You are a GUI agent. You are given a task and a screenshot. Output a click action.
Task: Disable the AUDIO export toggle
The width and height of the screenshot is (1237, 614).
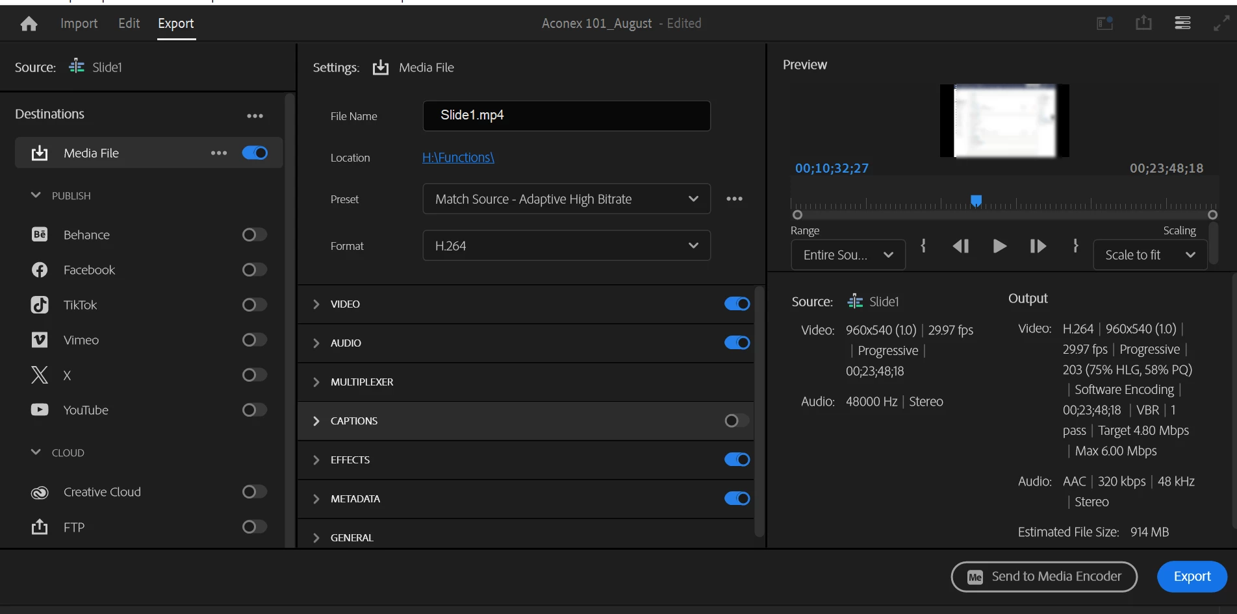[737, 343]
